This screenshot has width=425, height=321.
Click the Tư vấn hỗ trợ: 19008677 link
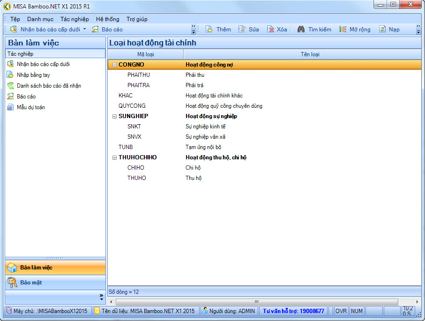click(293, 311)
